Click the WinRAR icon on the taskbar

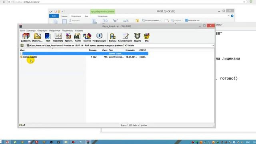[x=88, y=142]
